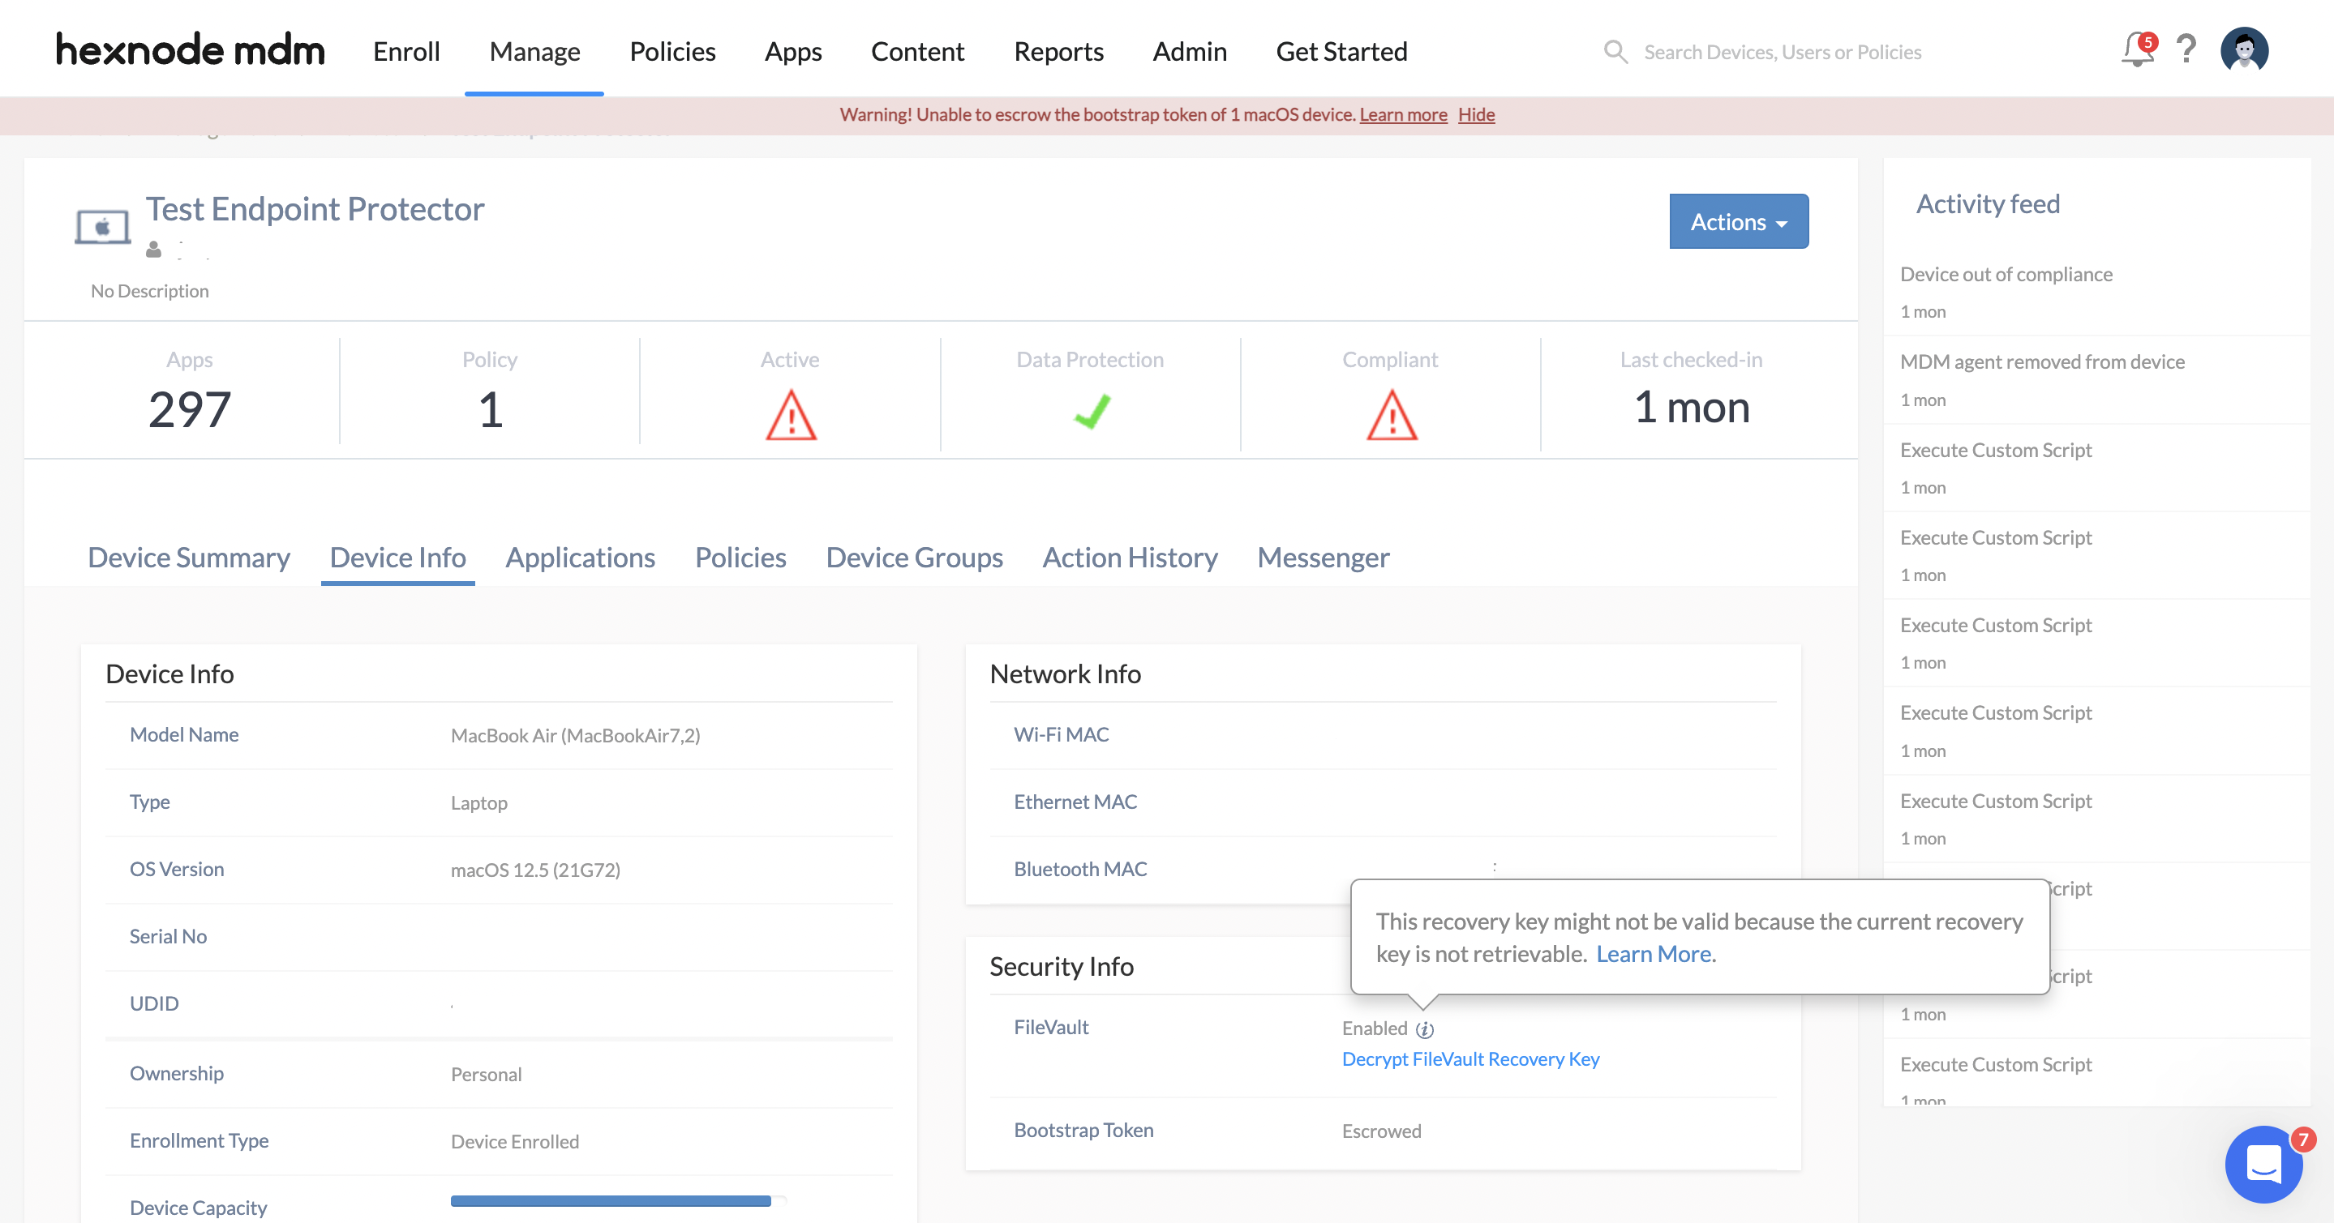Click the Compliant warning triangle icon
Viewport: 2334px width, 1223px height.
click(1392, 415)
